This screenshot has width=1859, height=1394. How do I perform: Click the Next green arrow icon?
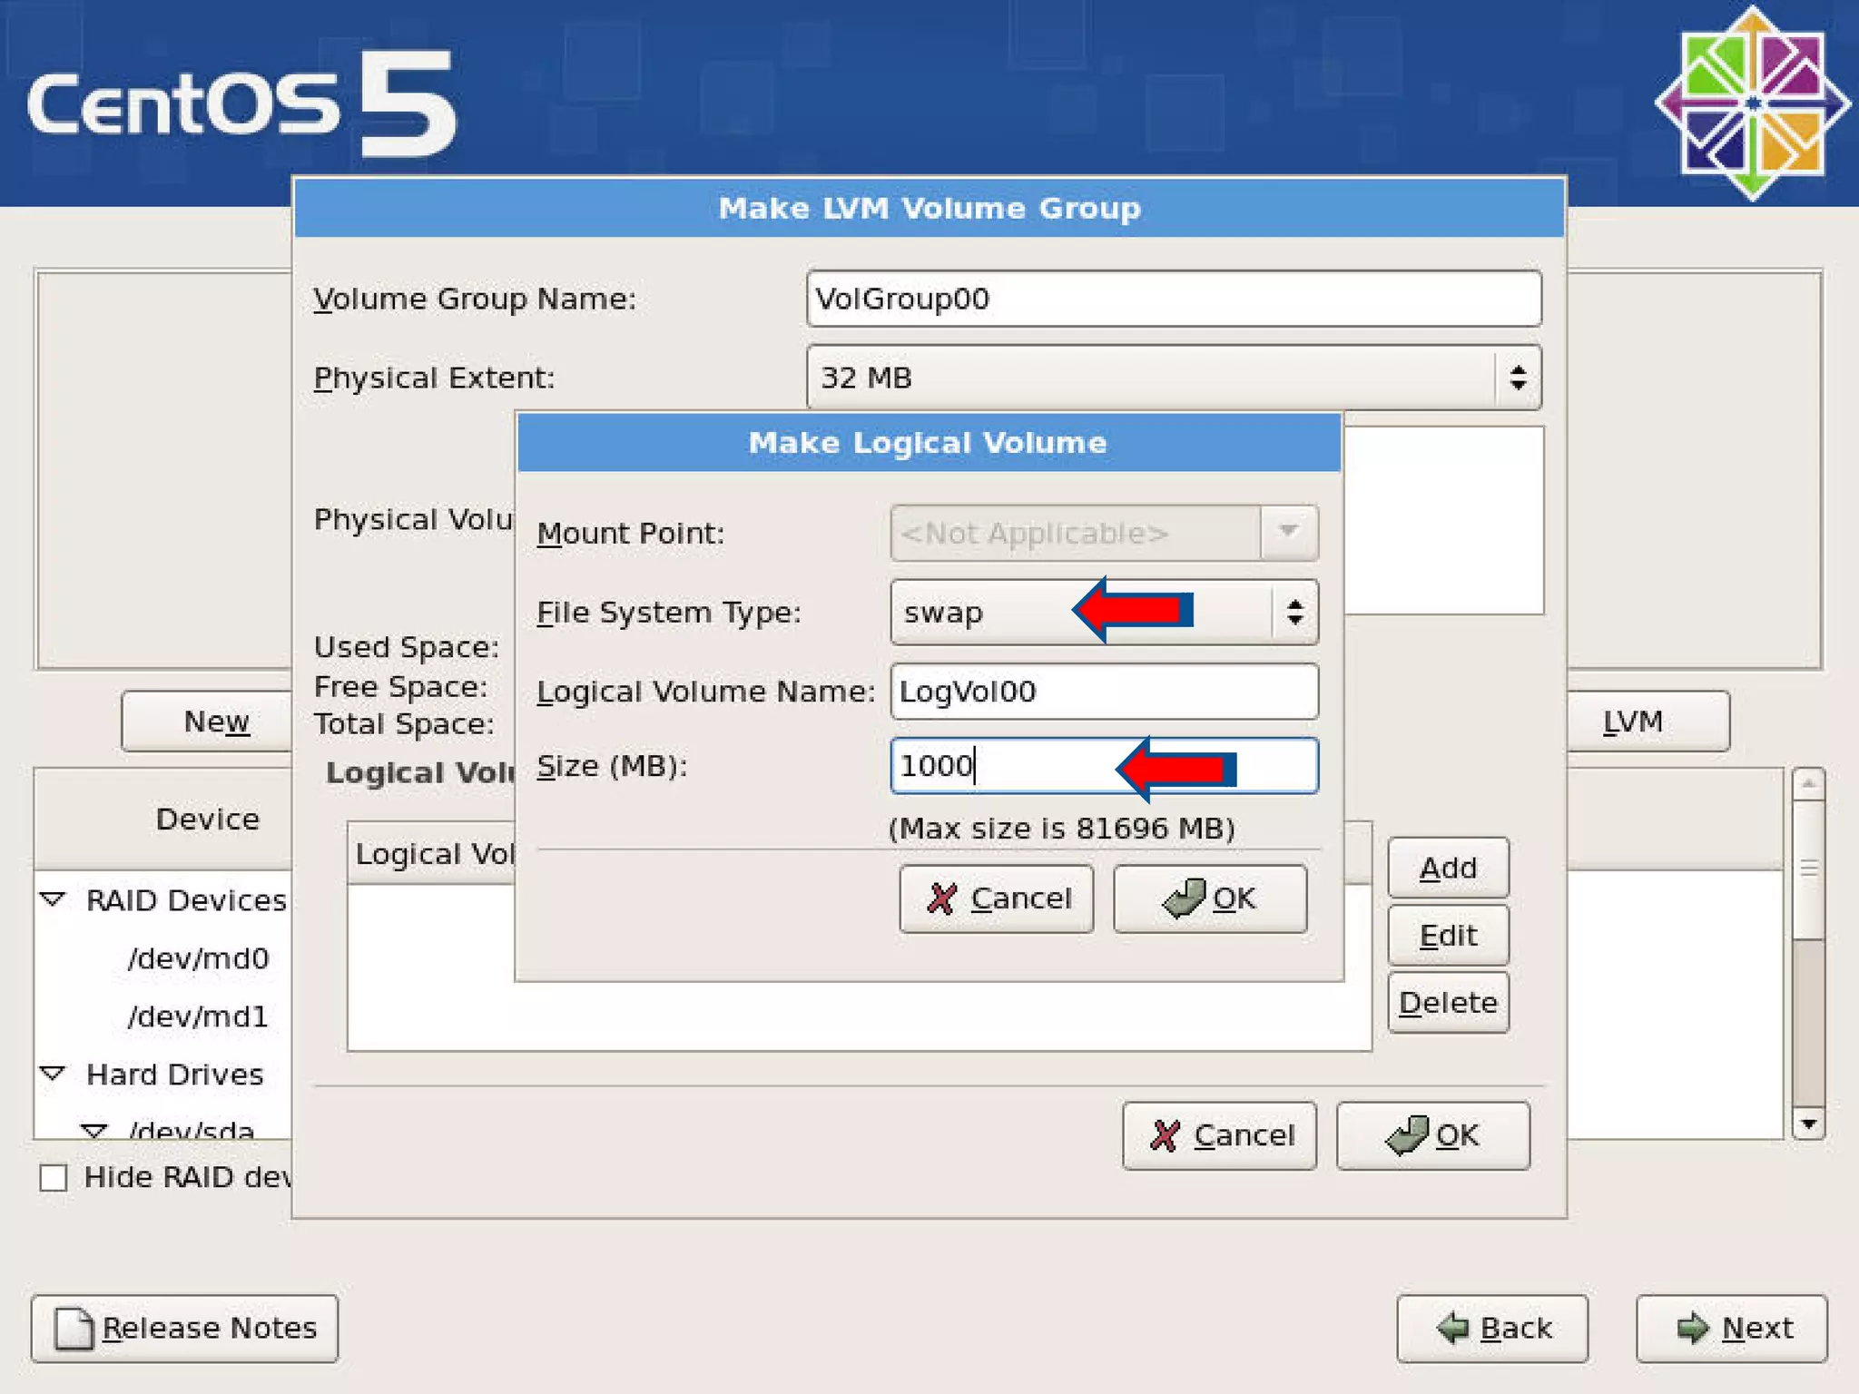pyautogui.click(x=1692, y=1329)
